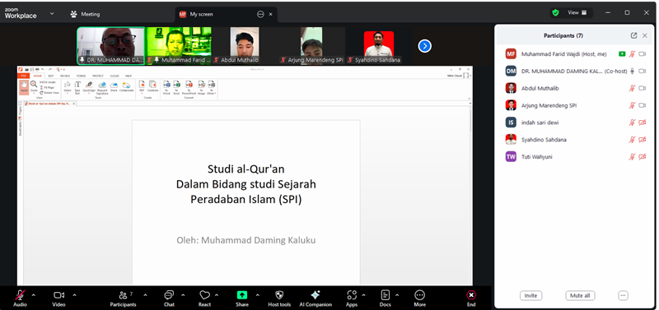Launch the AI Companion
The width and height of the screenshot is (659, 310).
(x=315, y=298)
